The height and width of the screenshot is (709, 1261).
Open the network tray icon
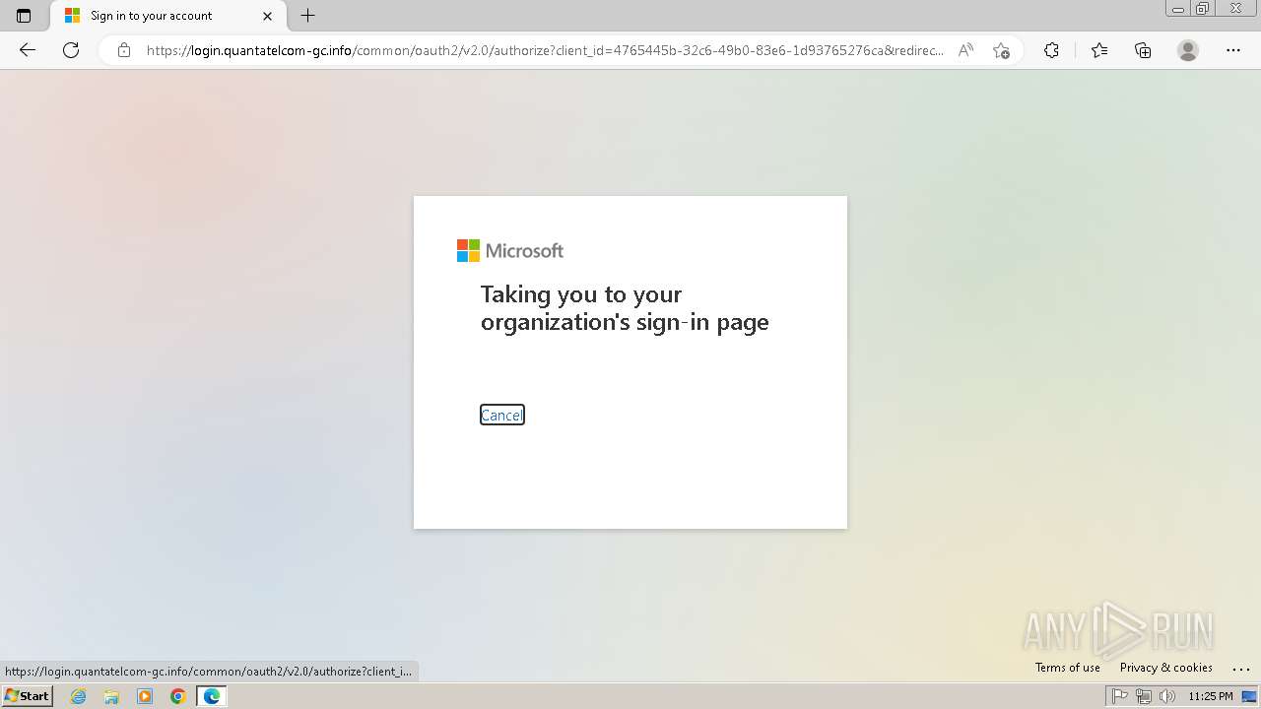click(1144, 696)
